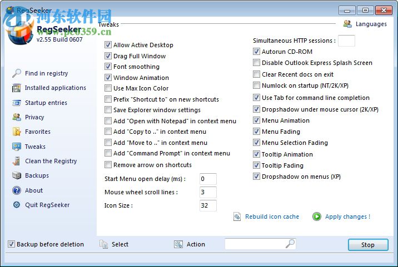Viewport: 398px width, 267px height.
Task: Select the Clean the Registry icon
Action: (16, 161)
